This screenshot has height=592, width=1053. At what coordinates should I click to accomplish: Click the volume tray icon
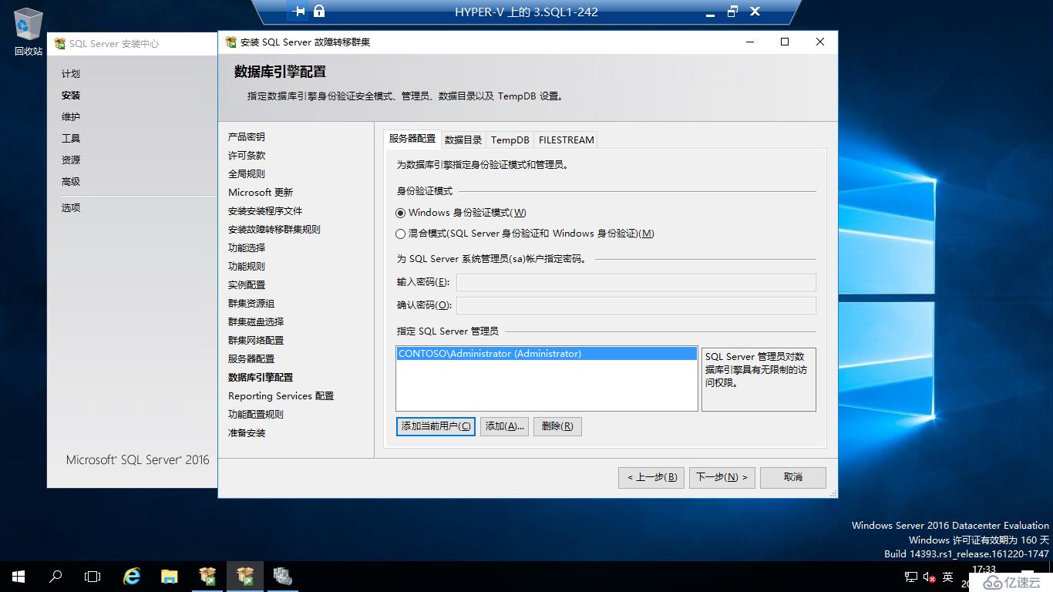click(928, 577)
